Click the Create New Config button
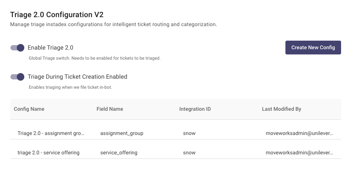This screenshot has height=176, width=362. click(313, 47)
